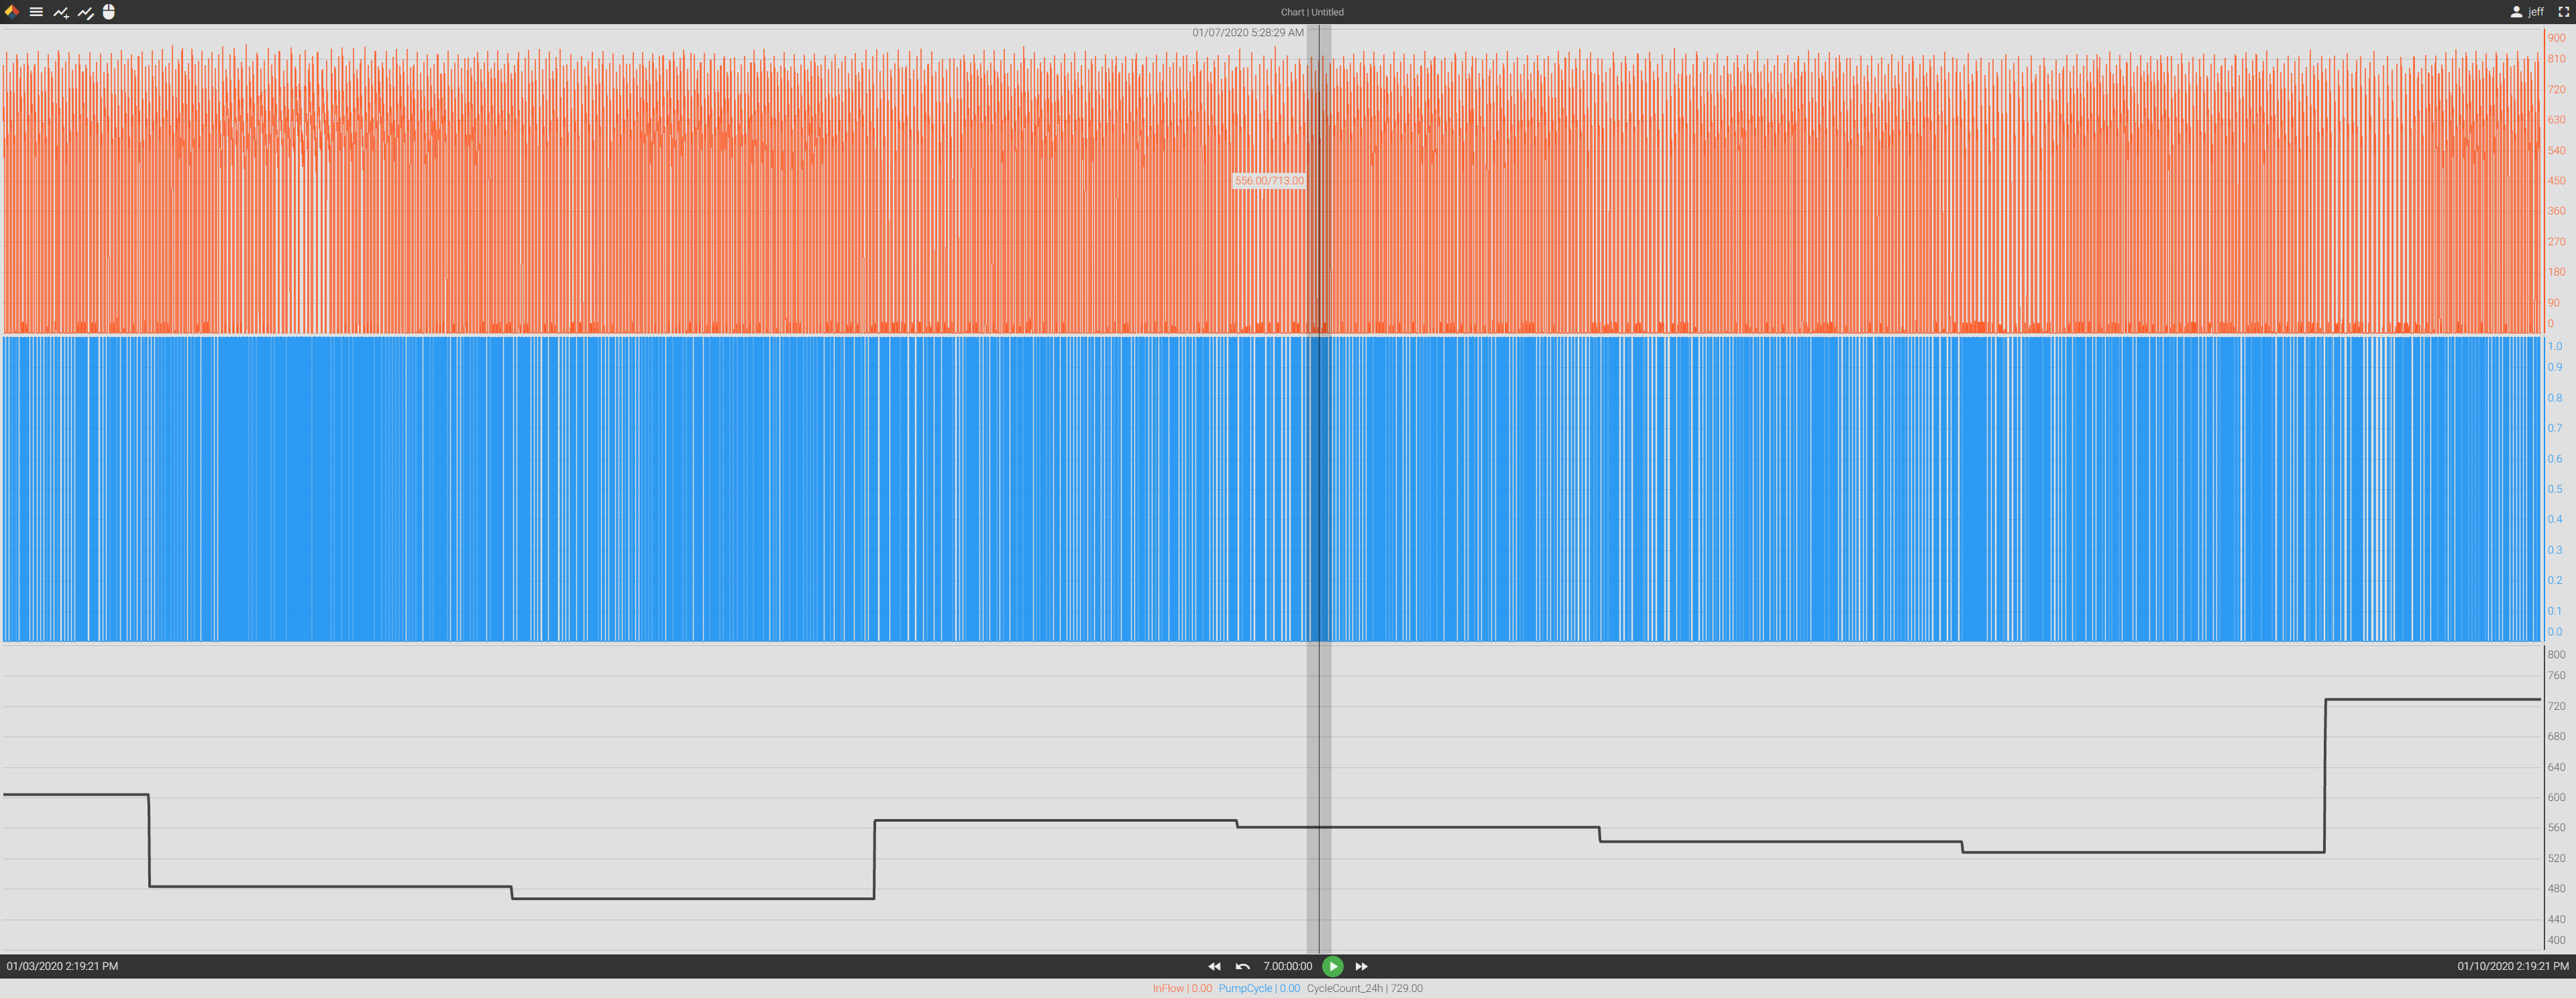Viewport: 2576px width, 998px height.
Task: Click the end date 01/10/2020 label
Action: tap(2512, 966)
